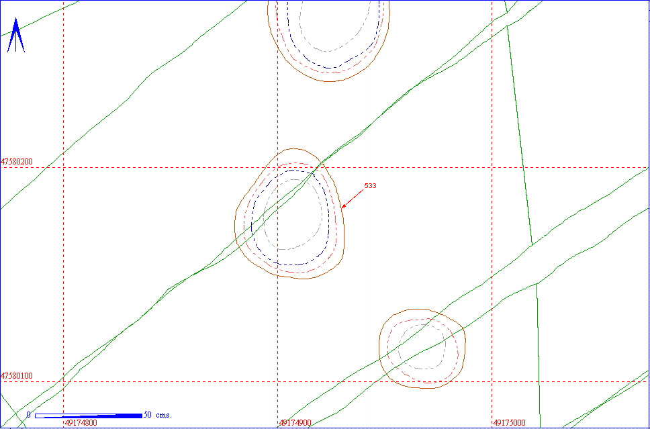This screenshot has height=429, width=650.
Task: Click the 533 contour label
Action: (370, 186)
